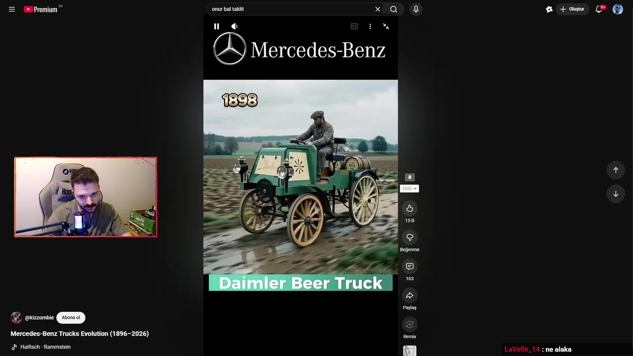The height and width of the screenshot is (356, 633).
Task: Share the Short via Paylaş
Action: (409, 296)
